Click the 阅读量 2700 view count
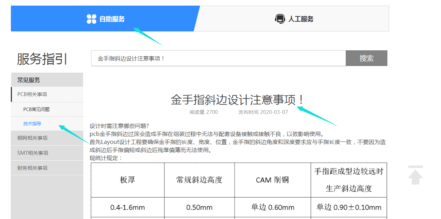Viewport: 441px width, 219px height. point(204,112)
